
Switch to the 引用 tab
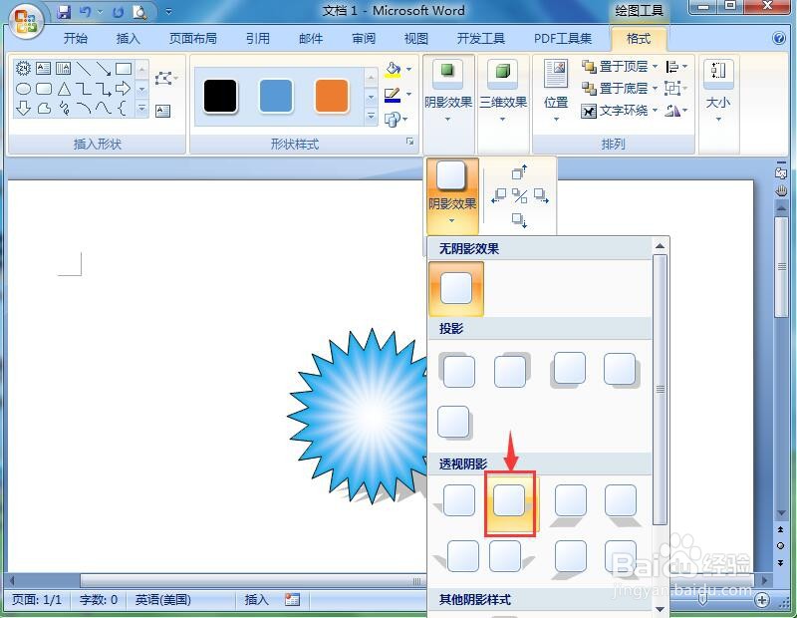(258, 39)
